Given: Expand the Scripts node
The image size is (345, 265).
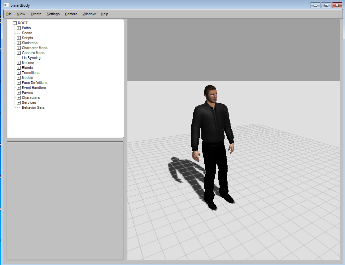Looking at the screenshot, I should (x=19, y=38).
